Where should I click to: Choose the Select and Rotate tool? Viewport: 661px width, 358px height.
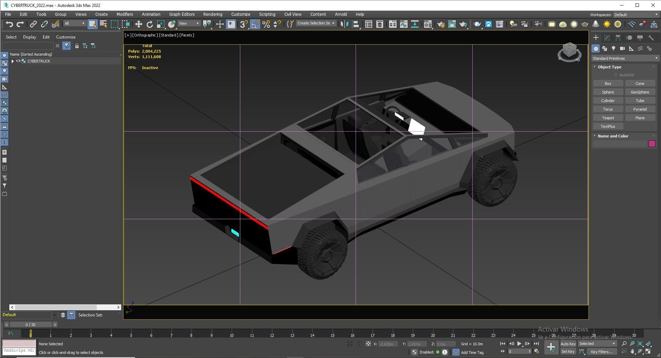(149, 24)
